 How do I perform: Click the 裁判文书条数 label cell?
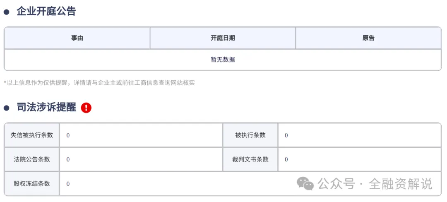click(250, 159)
